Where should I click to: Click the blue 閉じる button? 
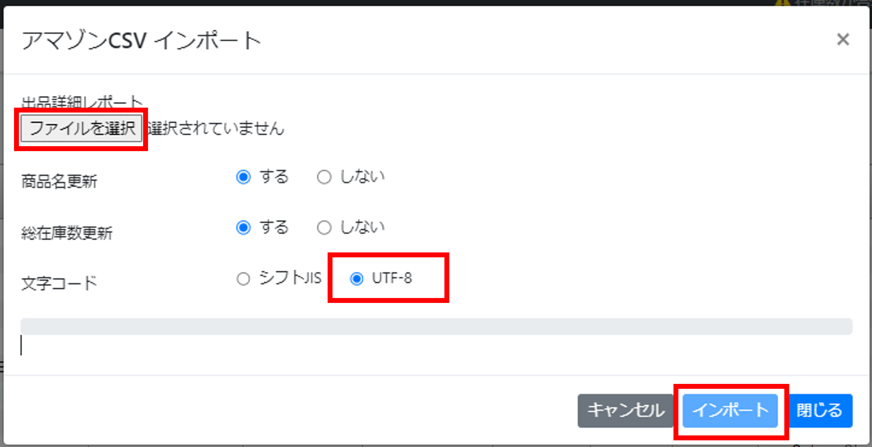pyautogui.click(x=820, y=411)
